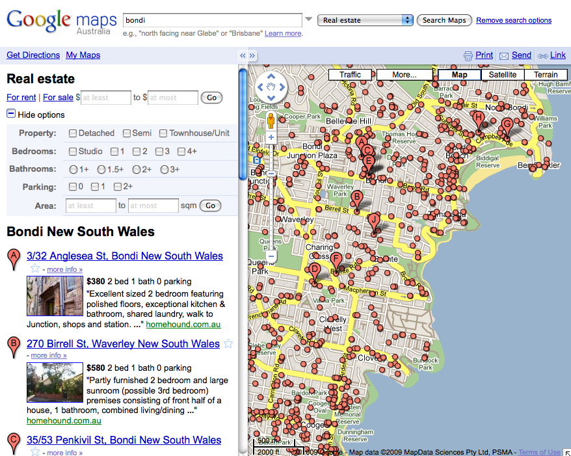Filter listings by For rent

[21, 97]
